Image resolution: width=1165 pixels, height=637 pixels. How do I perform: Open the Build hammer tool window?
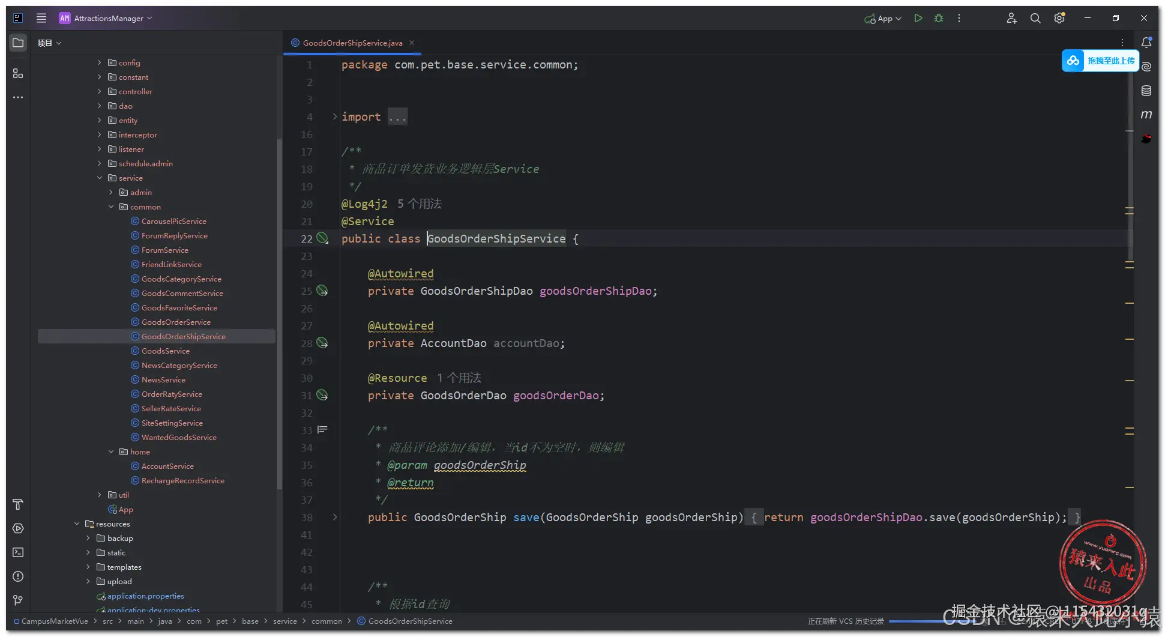(x=18, y=504)
